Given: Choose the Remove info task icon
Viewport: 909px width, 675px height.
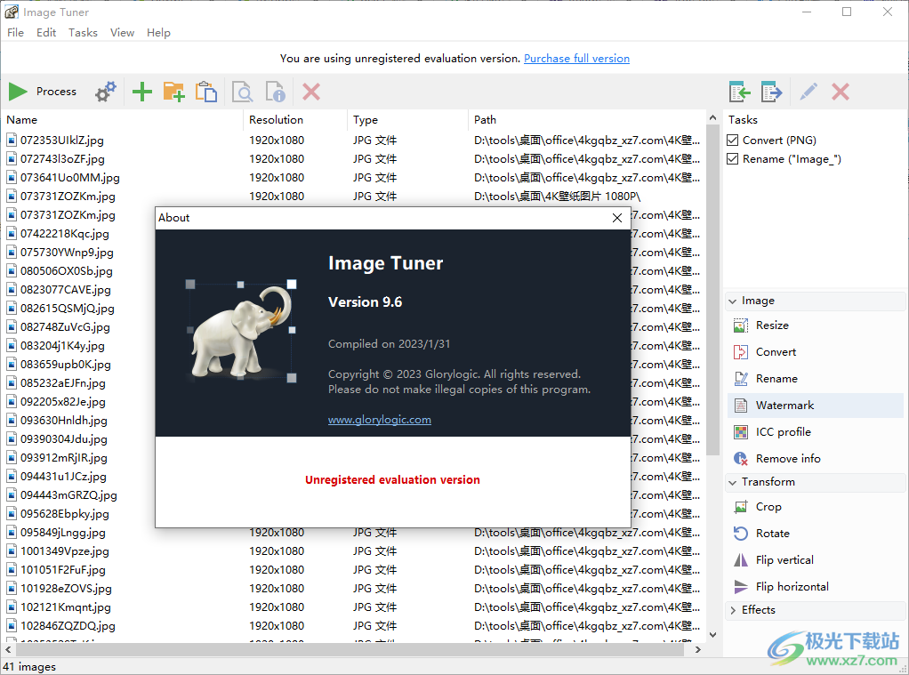Looking at the screenshot, I should pos(741,459).
